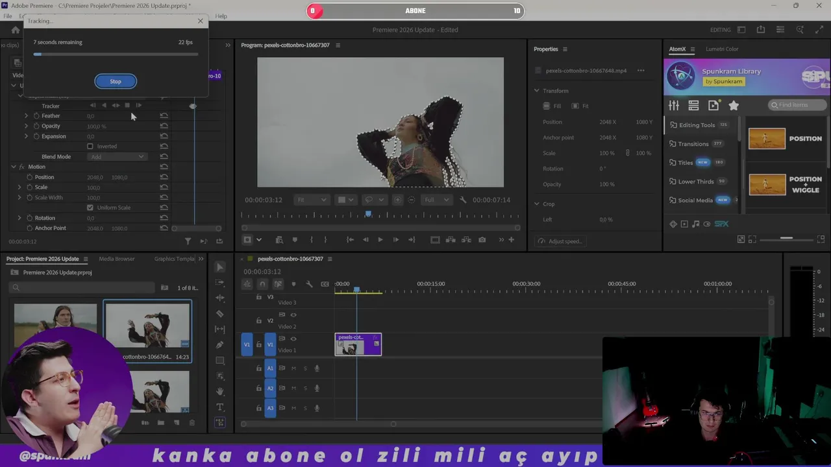
Task: Expand the Expansion property
Action: click(27, 137)
